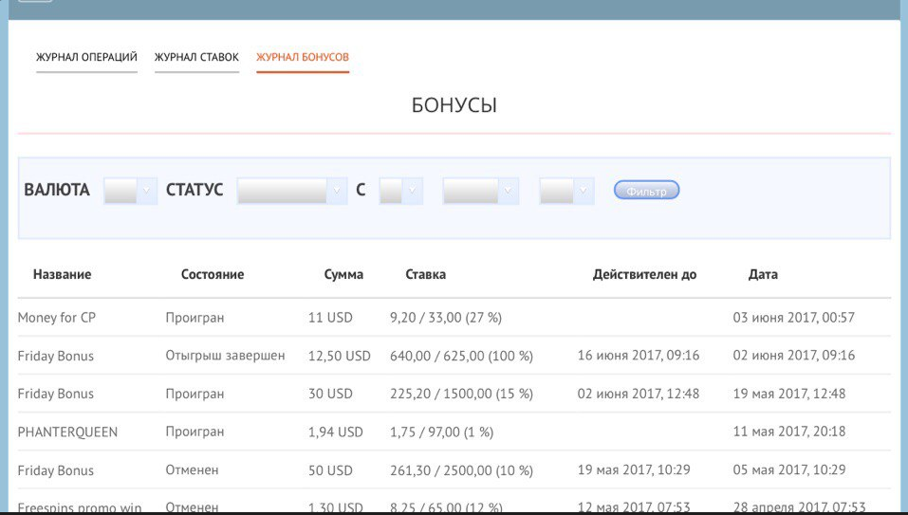Open the Статус dropdown
The image size is (908, 515).
(292, 191)
